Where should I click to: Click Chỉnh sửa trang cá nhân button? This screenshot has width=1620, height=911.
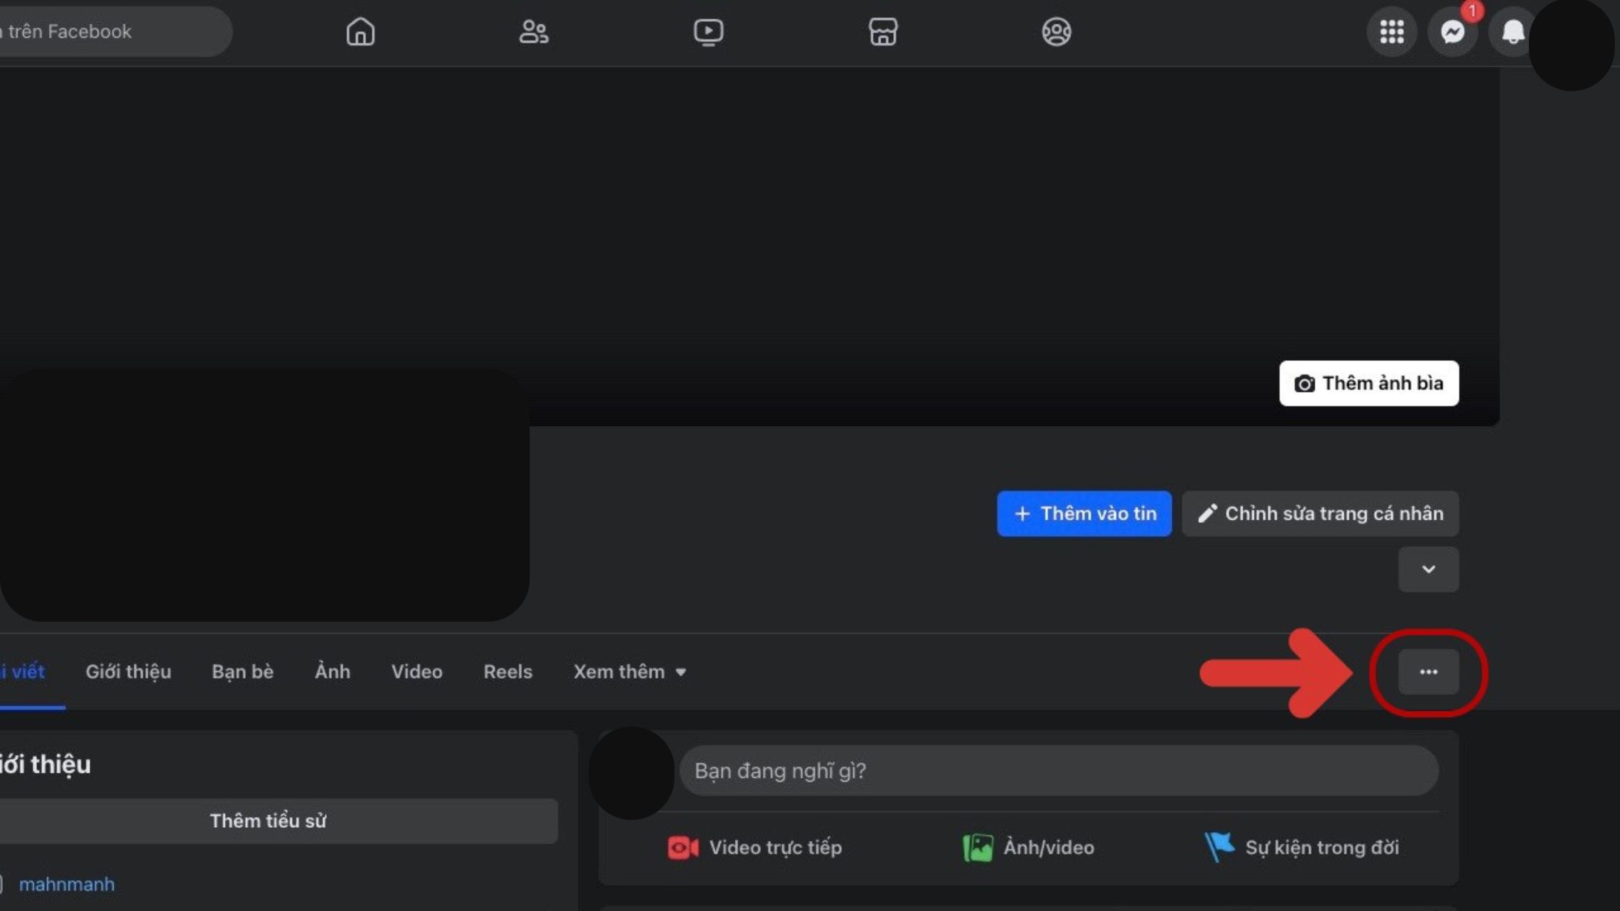coord(1320,513)
